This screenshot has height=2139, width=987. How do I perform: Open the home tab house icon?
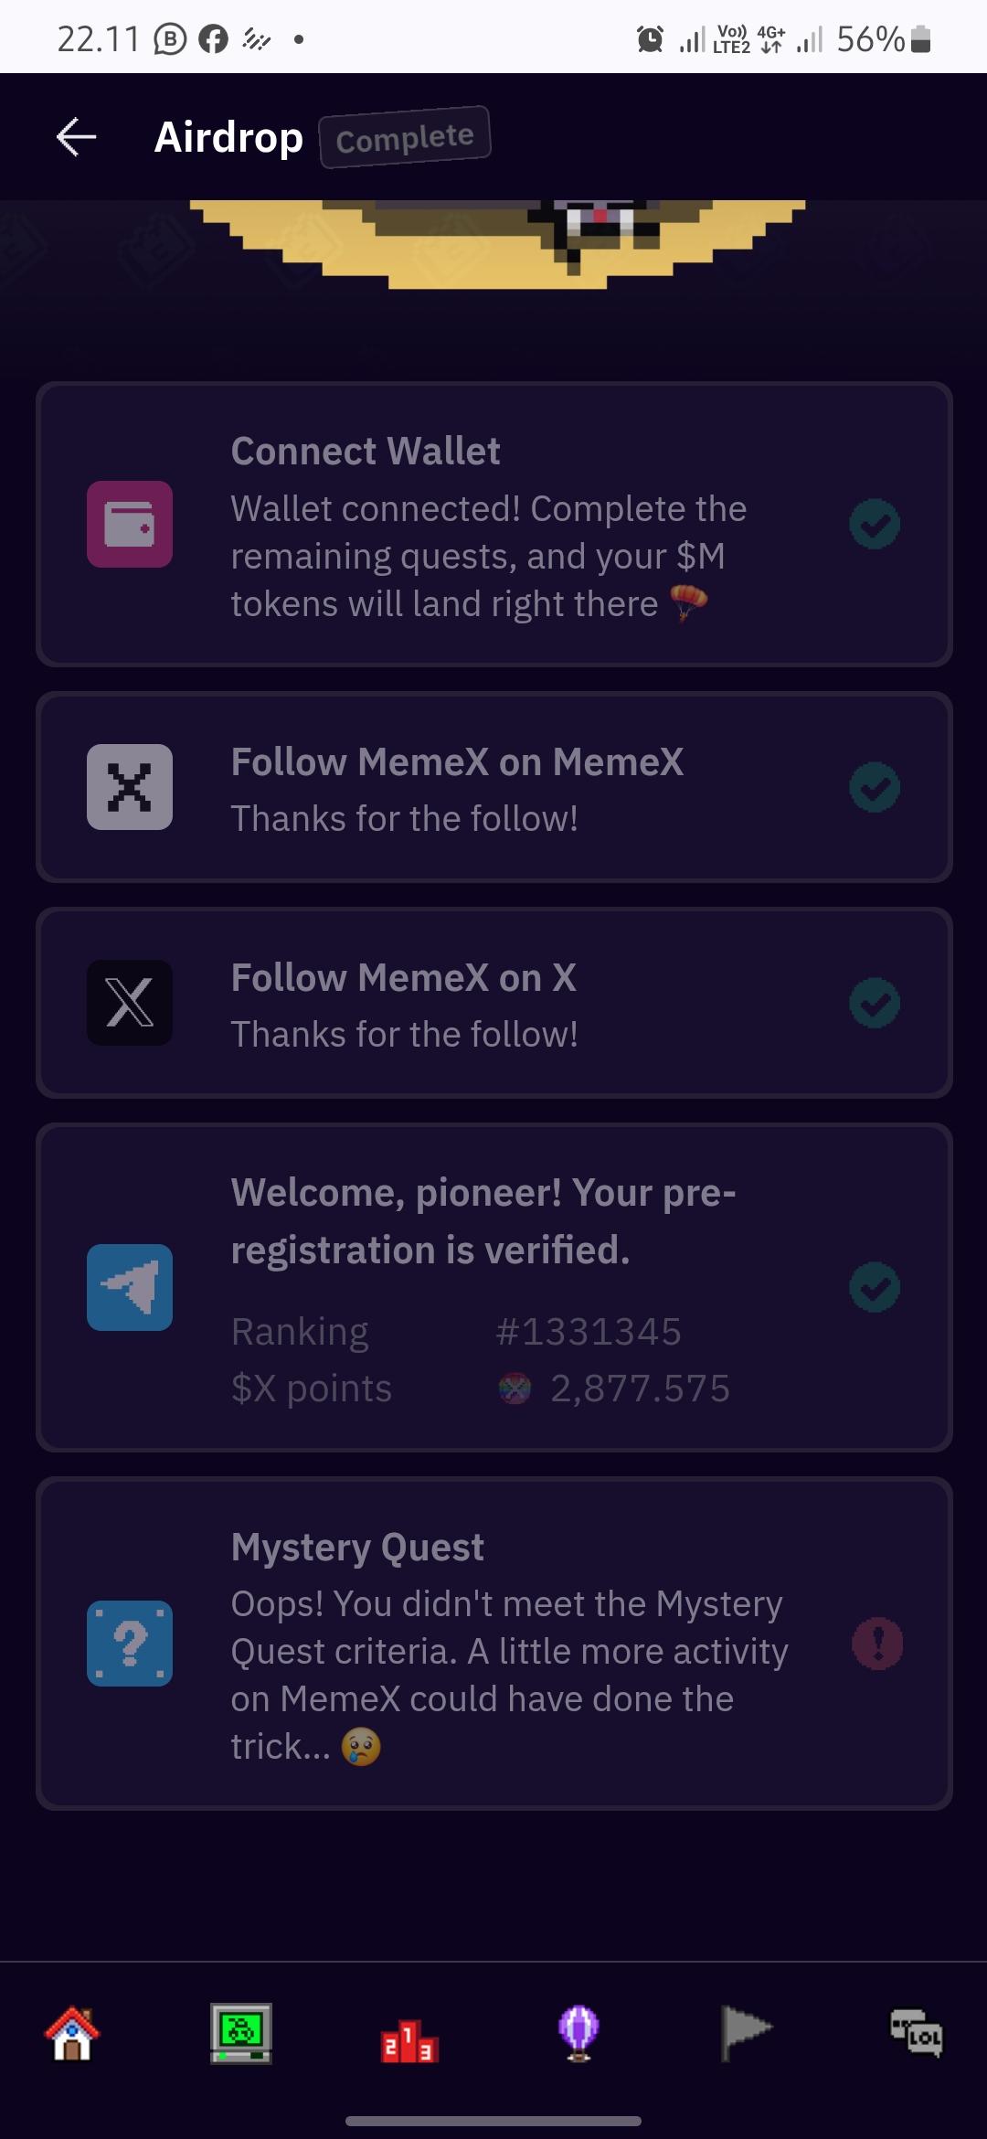72,2034
